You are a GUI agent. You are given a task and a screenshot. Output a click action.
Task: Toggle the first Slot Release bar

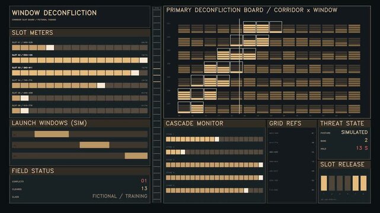324,183
